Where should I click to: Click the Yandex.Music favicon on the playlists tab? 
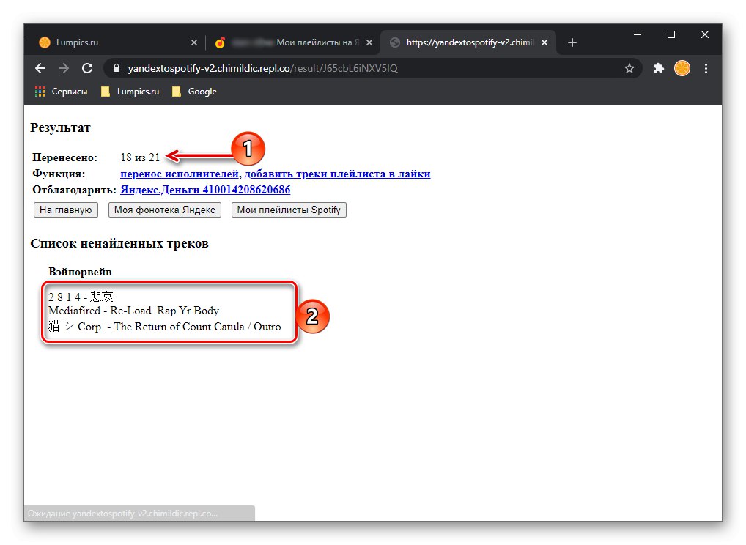pos(220,42)
